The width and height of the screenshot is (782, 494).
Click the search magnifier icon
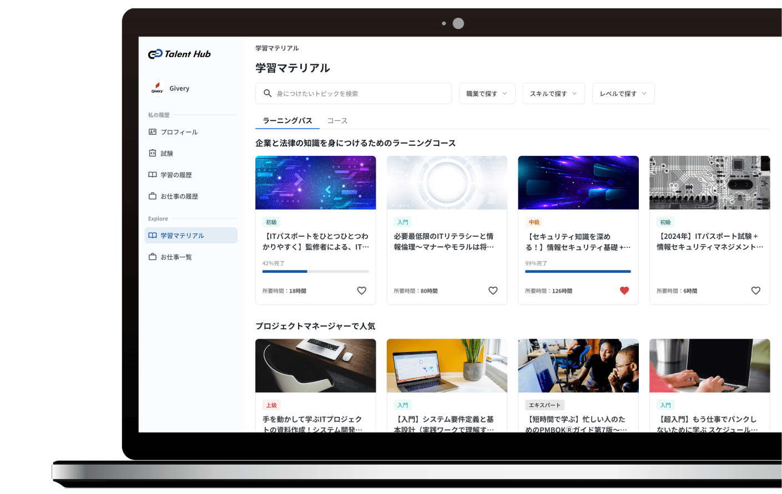coord(268,94)
